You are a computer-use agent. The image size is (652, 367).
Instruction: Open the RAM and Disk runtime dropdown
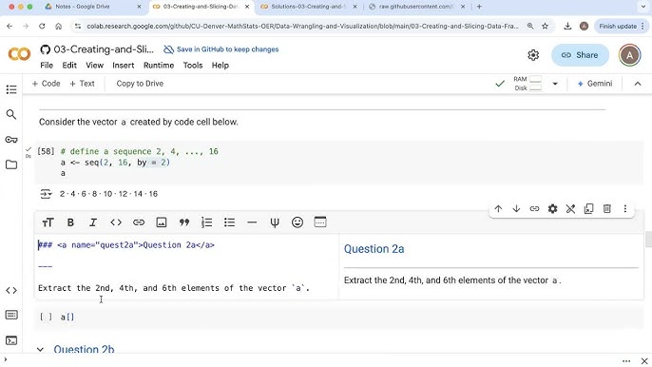(x=555, y=84)
